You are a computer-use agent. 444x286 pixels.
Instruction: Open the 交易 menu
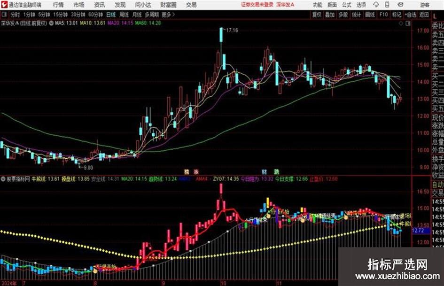tap(191, 5)
